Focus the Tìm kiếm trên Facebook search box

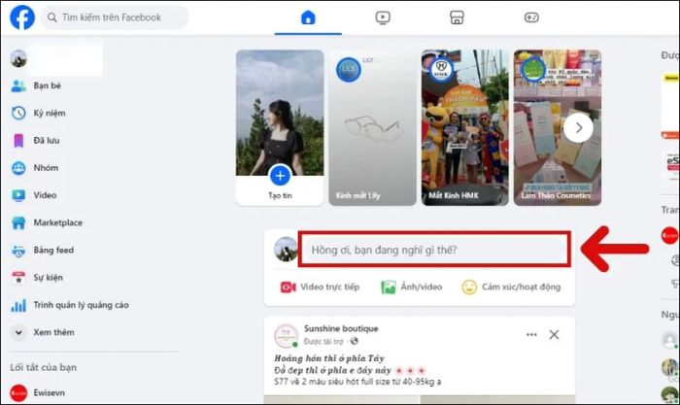tap(115, 17)
